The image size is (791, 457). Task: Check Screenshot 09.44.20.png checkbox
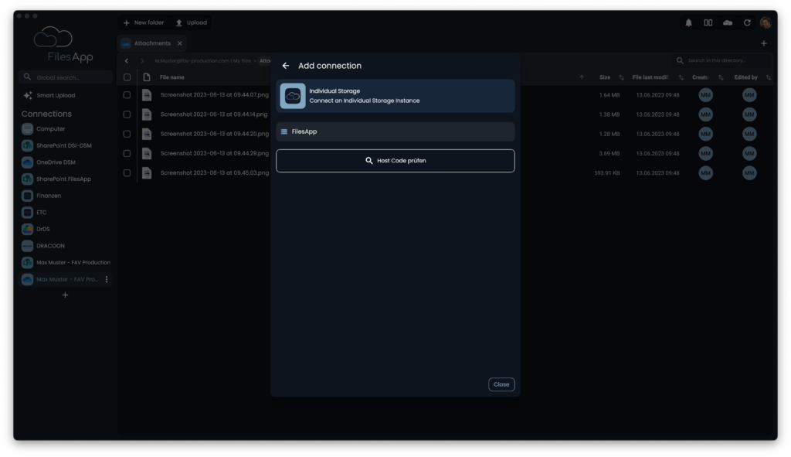tap(127, 134)
